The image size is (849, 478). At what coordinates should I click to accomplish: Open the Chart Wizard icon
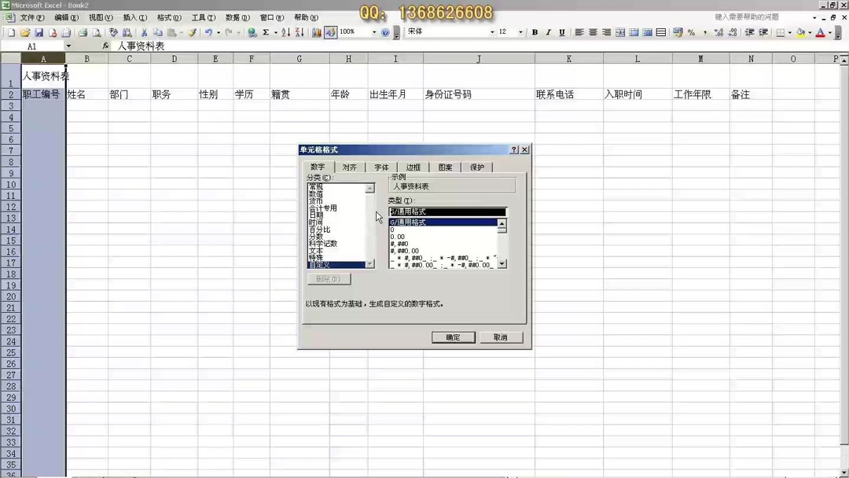pyautogui.click(x=318, y=33)
